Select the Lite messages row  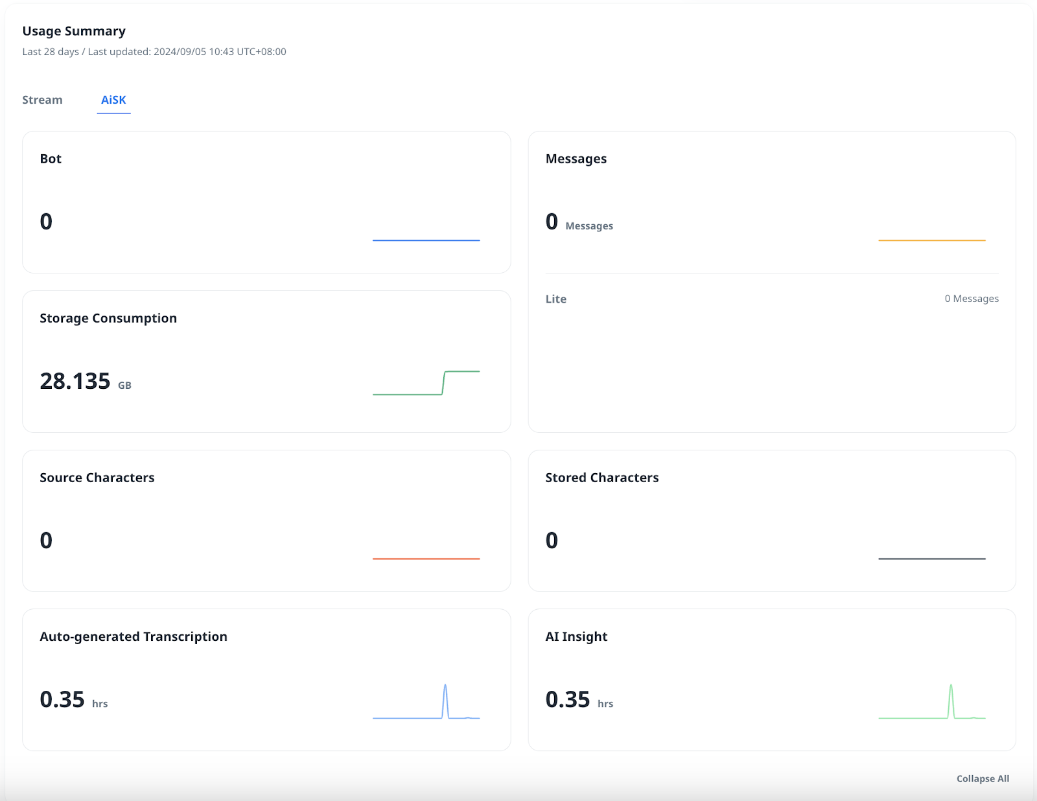click(771, 299)
